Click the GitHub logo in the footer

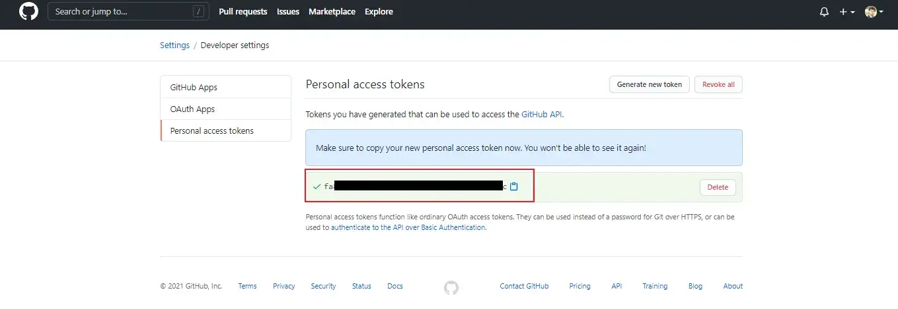pos(451,287)
